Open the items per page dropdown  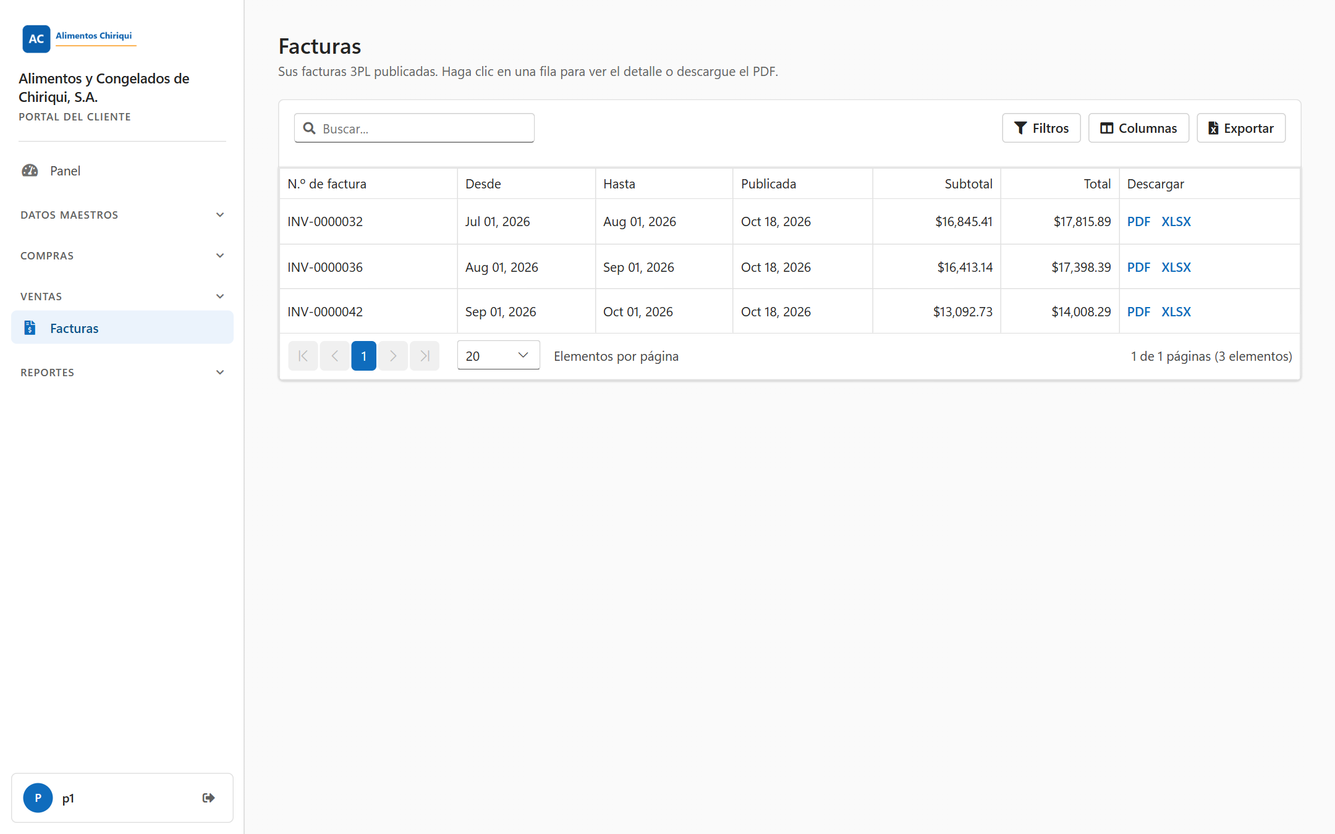tap(498, 355)
